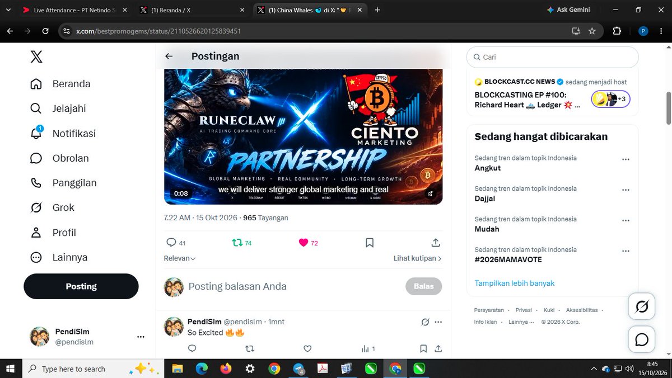This screenshot has height=378, width=672.
Task: Switch to Beranda / X browser tab
Action: pos(192,10)
